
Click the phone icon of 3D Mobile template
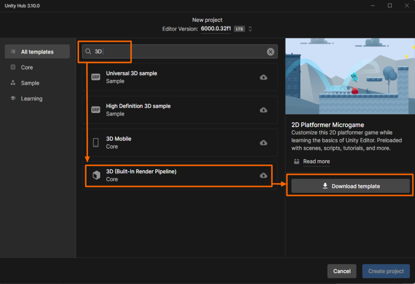pos(96,143)
